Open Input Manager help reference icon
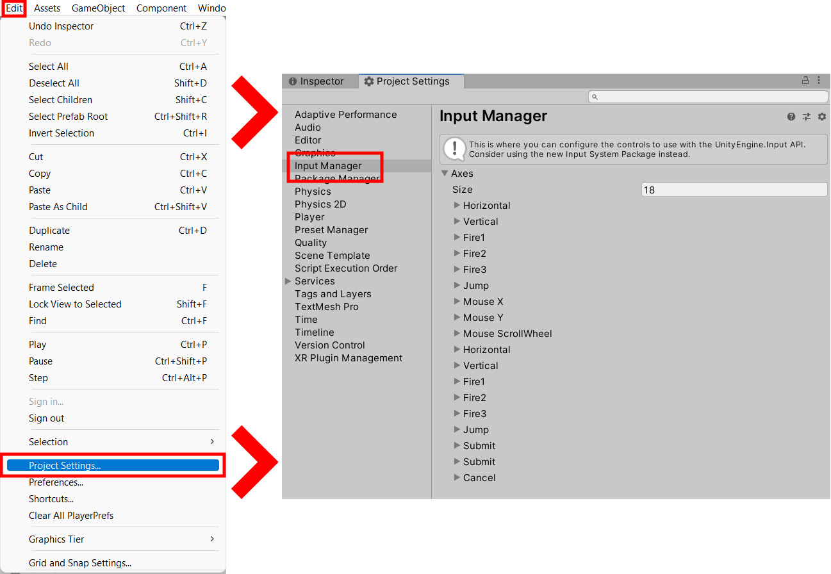The width and height of the screenshot is (831, 574). pos(791,117)
